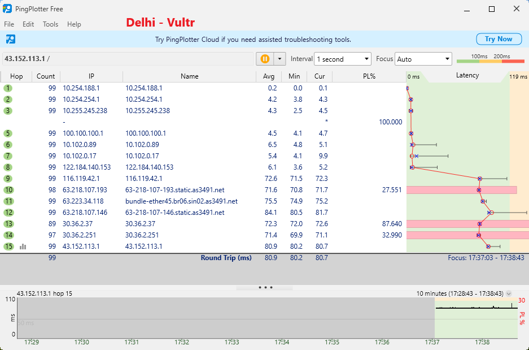Click the Round Trip (ms) summary label
This screenshot has width=529, height=350.
pos(226,258)
